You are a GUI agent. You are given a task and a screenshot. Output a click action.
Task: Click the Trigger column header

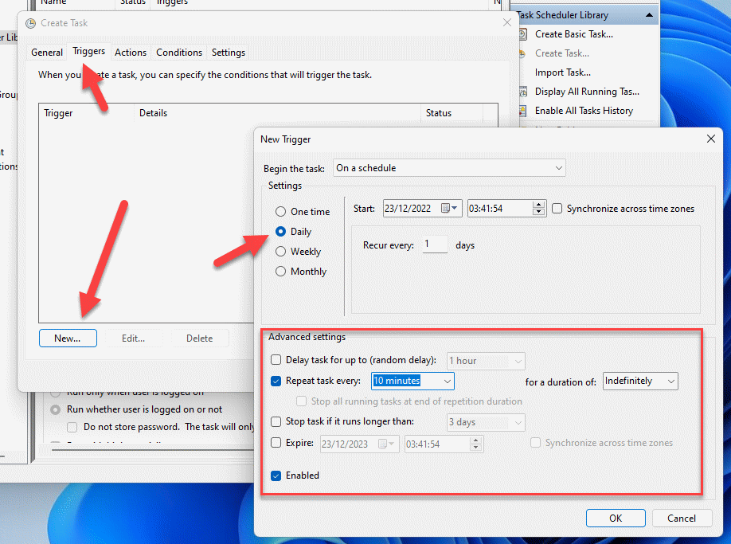pyautogui.click(x=86, y=113)
